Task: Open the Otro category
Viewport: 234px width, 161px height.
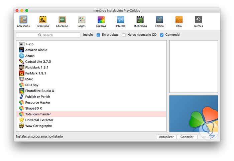Action: click(x=179, y=22)
